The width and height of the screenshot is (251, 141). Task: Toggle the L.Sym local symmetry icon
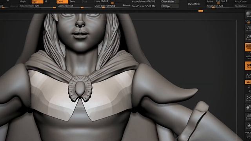248,76
